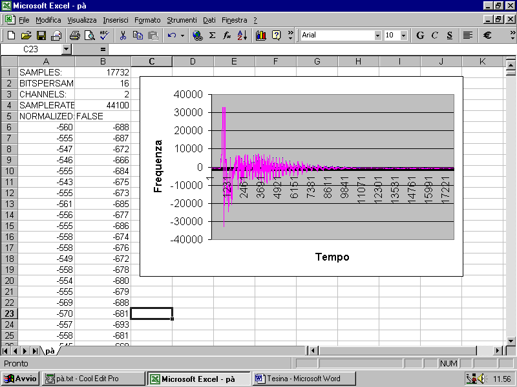Align cell text to the left

pyautogui.click(x=467, y=35)
